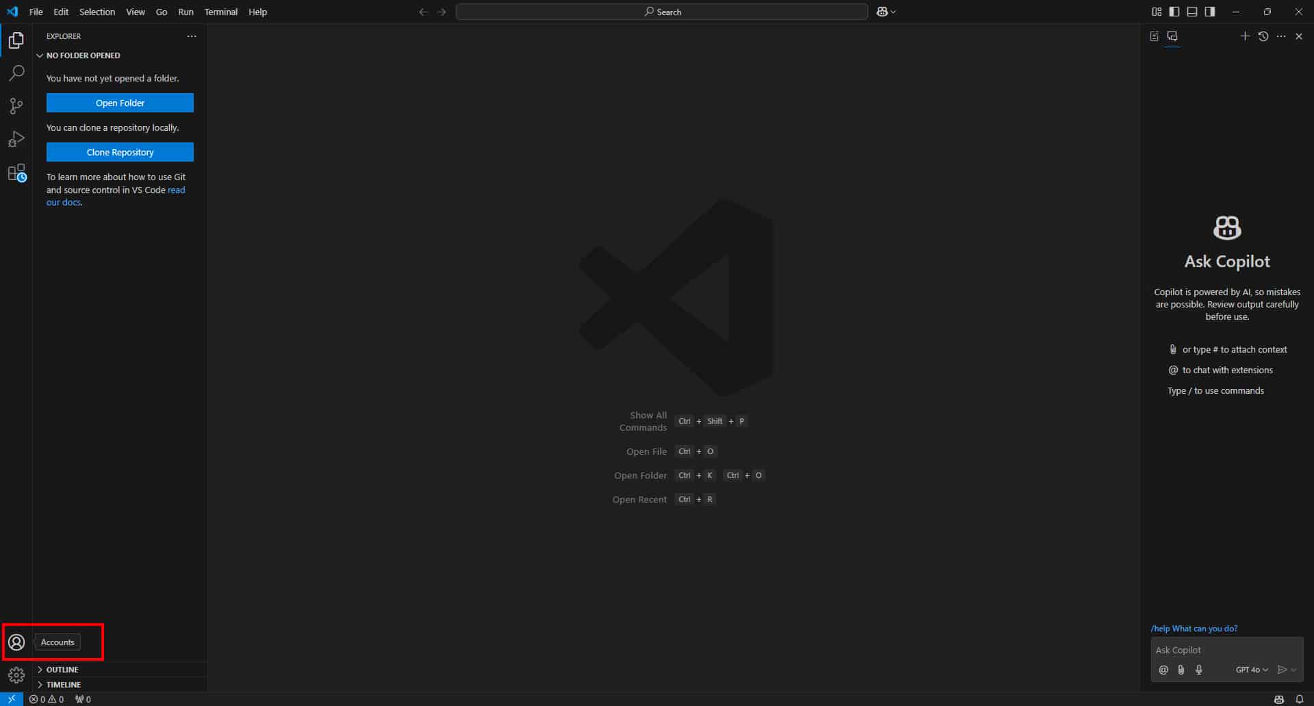Click the Accounts tooltip label
This screenshot has height=706, width=1314.
coord(58,642)
